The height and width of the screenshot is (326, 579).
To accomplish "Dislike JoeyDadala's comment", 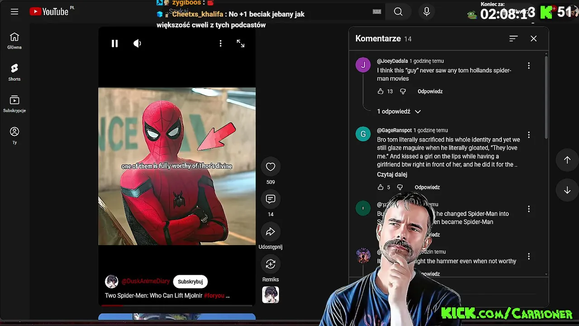I will pos(403,91).
